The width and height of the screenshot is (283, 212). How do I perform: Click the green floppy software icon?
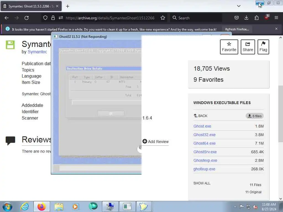(10, 45)
